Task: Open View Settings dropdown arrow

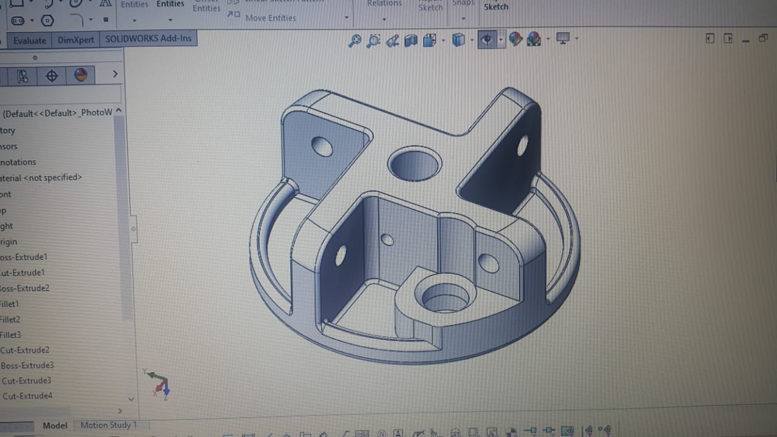Action: [577, 39]
